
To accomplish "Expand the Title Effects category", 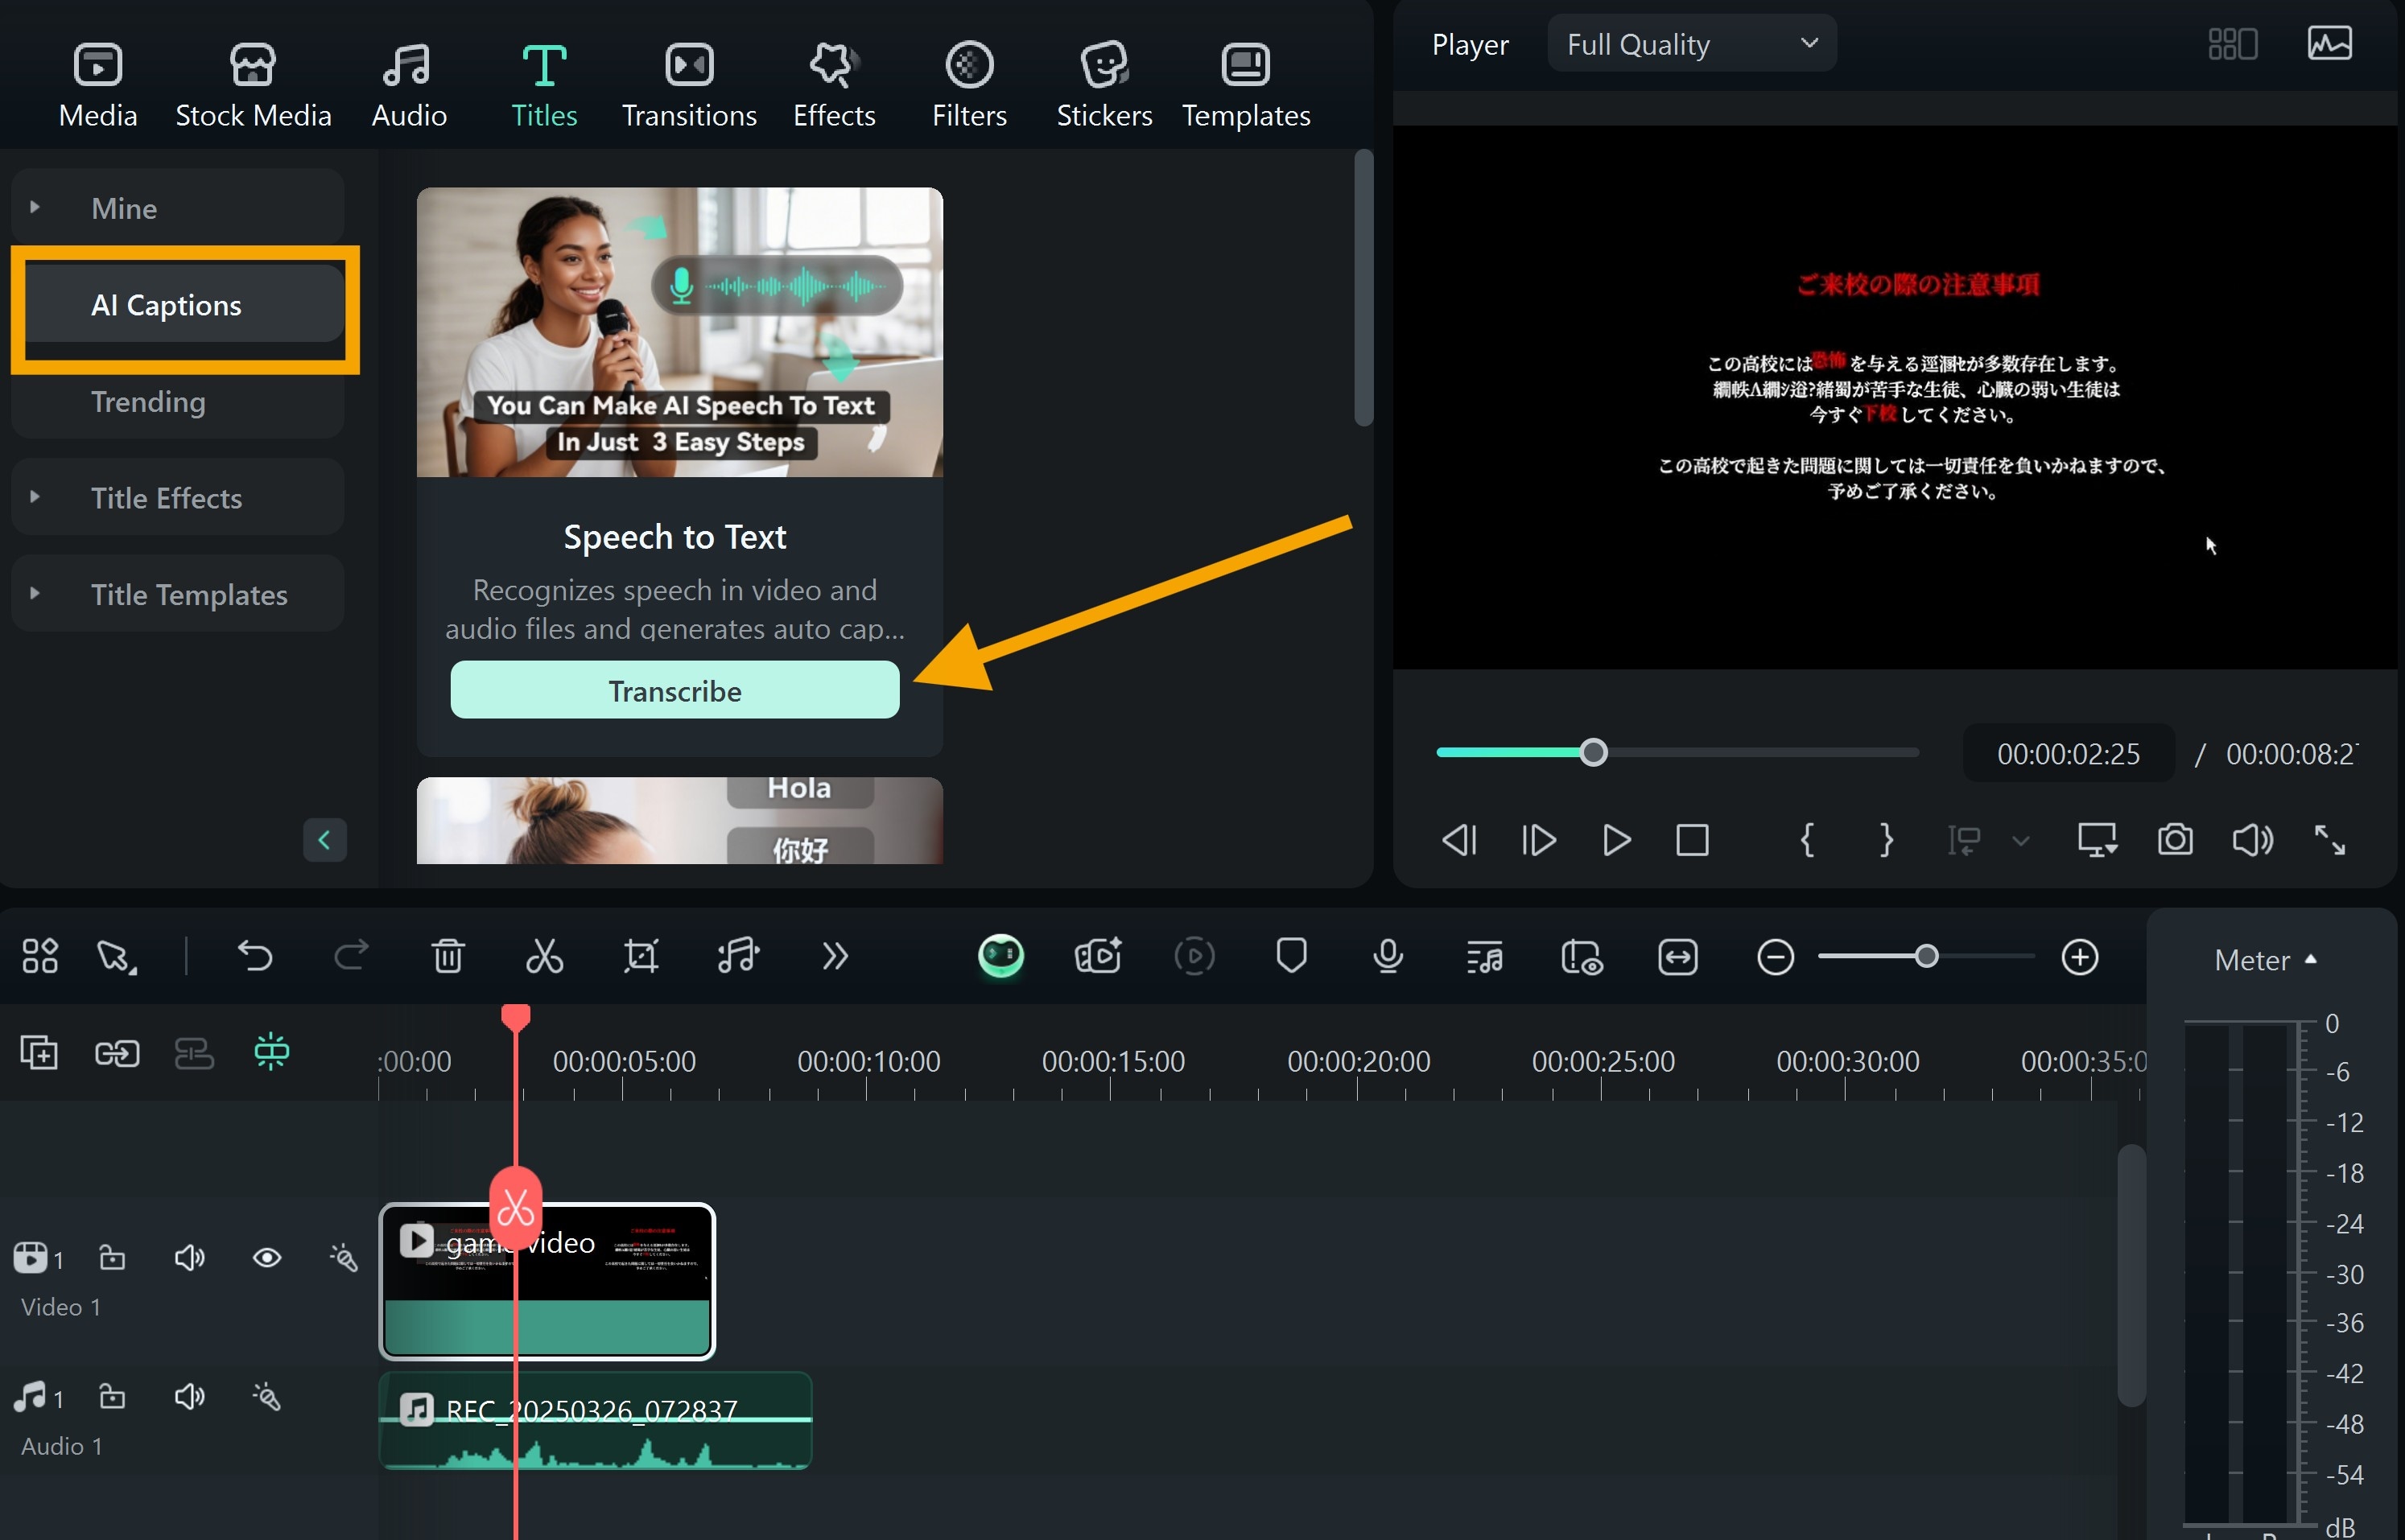I will (x=166, y=498).
